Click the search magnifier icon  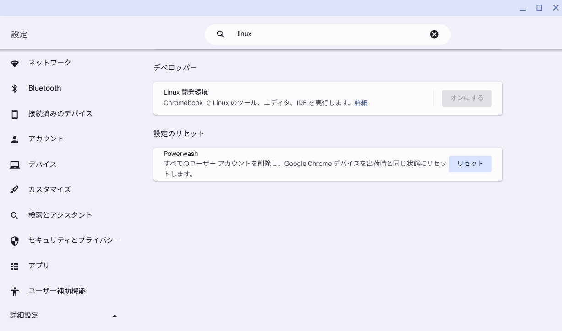click(220, 34)
